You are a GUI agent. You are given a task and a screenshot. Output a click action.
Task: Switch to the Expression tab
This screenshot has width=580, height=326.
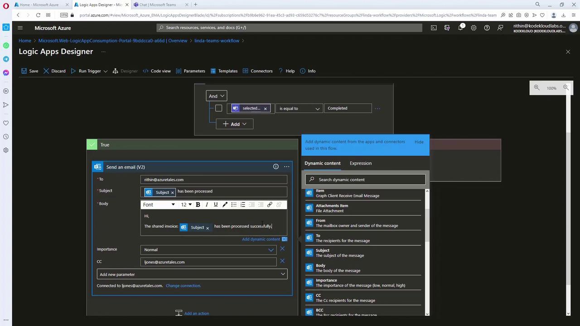coord(360,163)
